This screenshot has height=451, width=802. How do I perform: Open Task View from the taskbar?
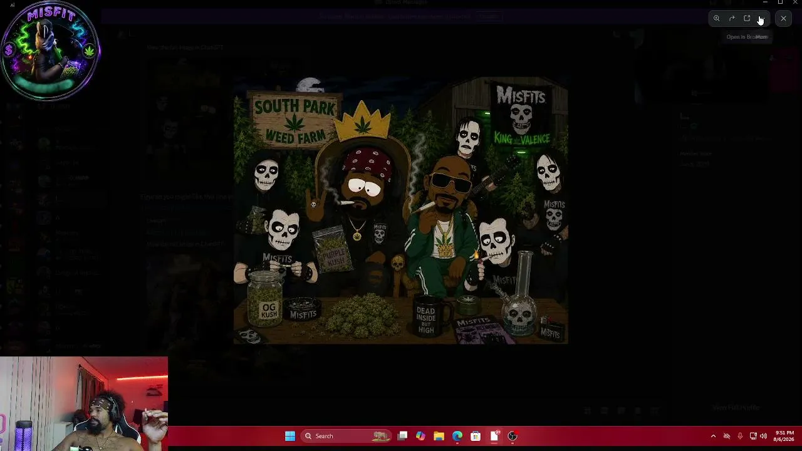coord(402,436)
